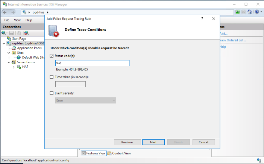This screenshot has width=264, height=164.
Task: Select Application Pools in the tree
Action: pyautogui.click(x=29, y=48)
